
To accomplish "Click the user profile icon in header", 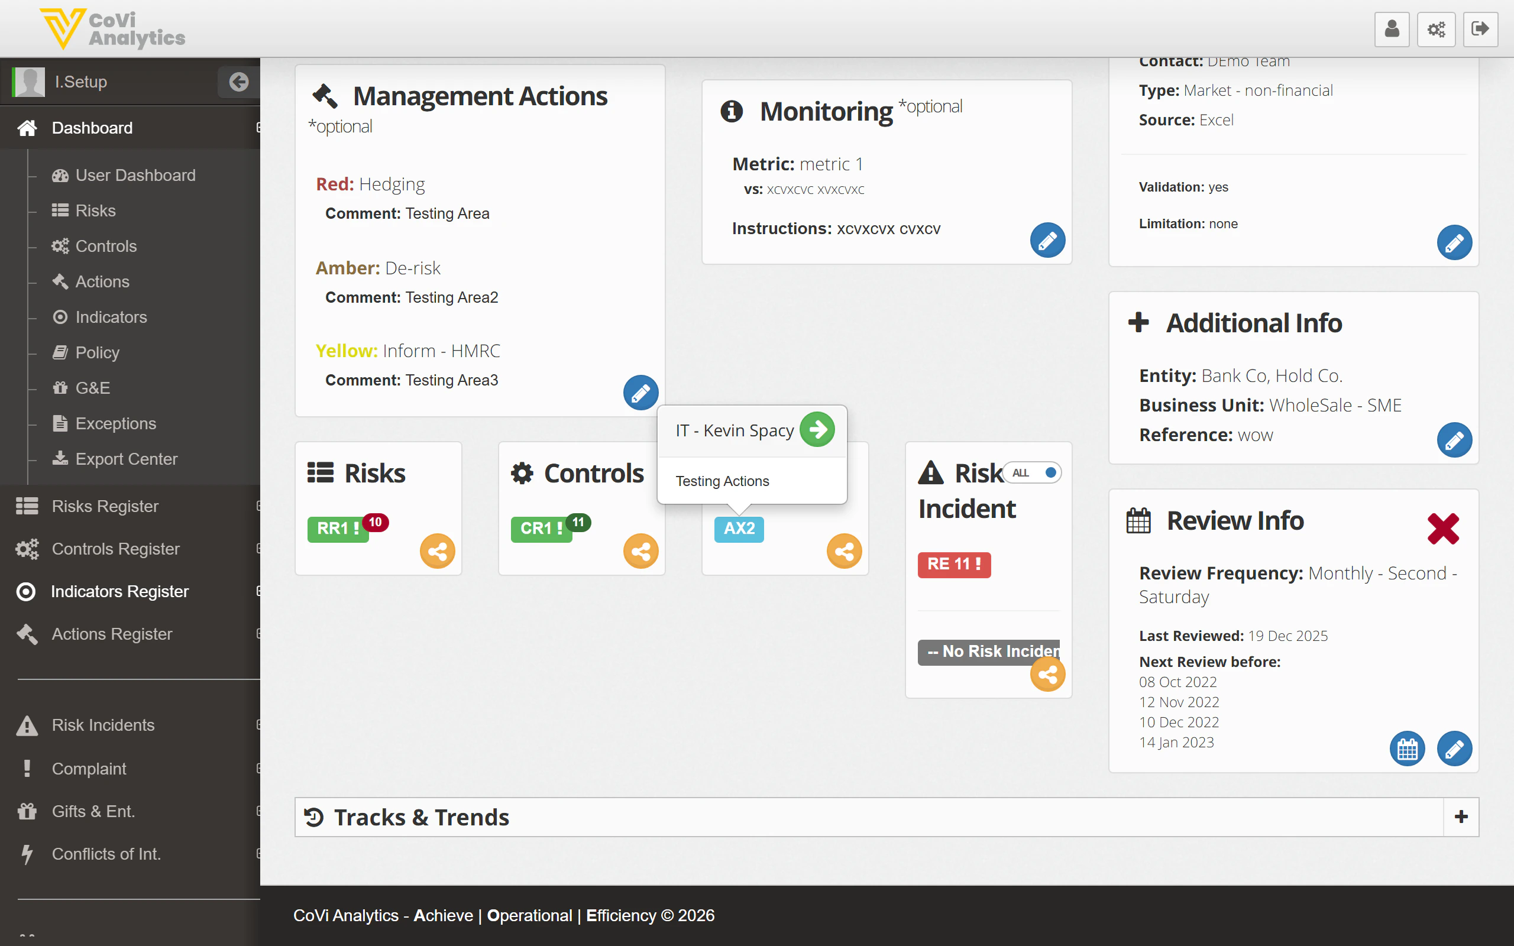I will (1392, 30).
